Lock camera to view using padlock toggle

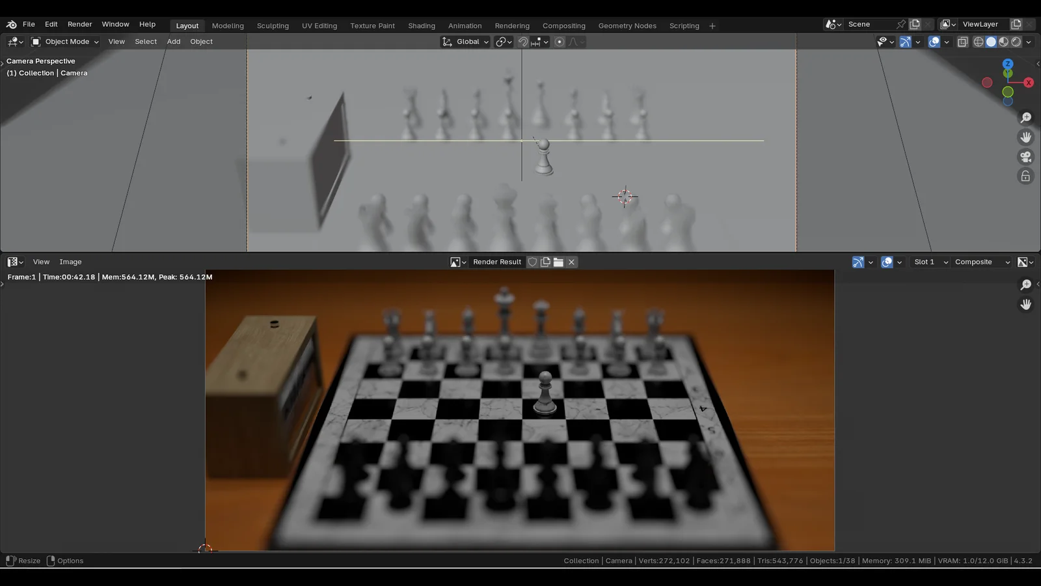[x=1026, y=176]
